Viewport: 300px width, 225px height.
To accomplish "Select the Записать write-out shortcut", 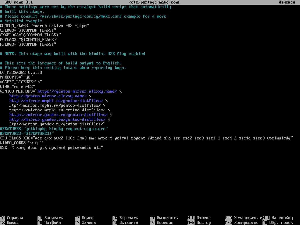I will click(50, 218).
